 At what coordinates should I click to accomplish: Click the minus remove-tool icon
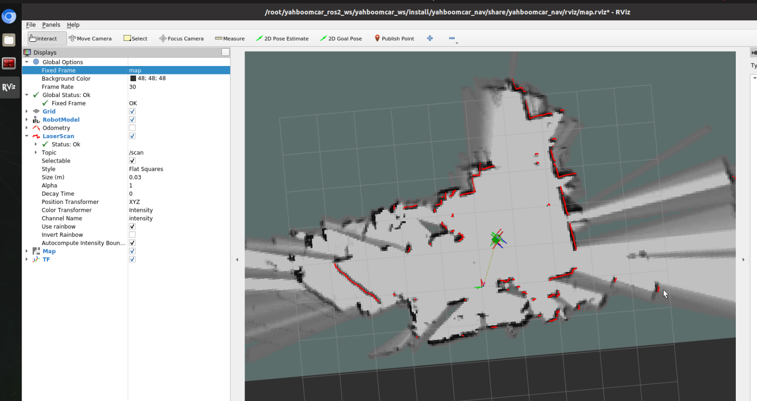pyautogui.click(x=452, y=38)
